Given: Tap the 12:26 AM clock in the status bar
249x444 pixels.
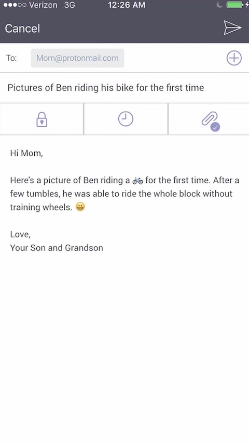Looking at the screenshot, I should 127,5.
